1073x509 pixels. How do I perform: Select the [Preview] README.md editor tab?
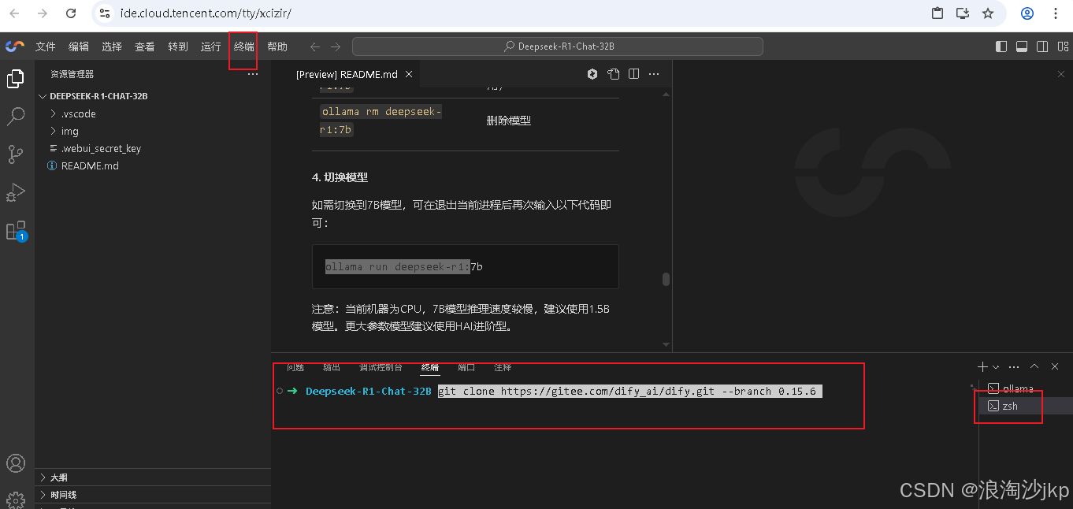(346, 74)
